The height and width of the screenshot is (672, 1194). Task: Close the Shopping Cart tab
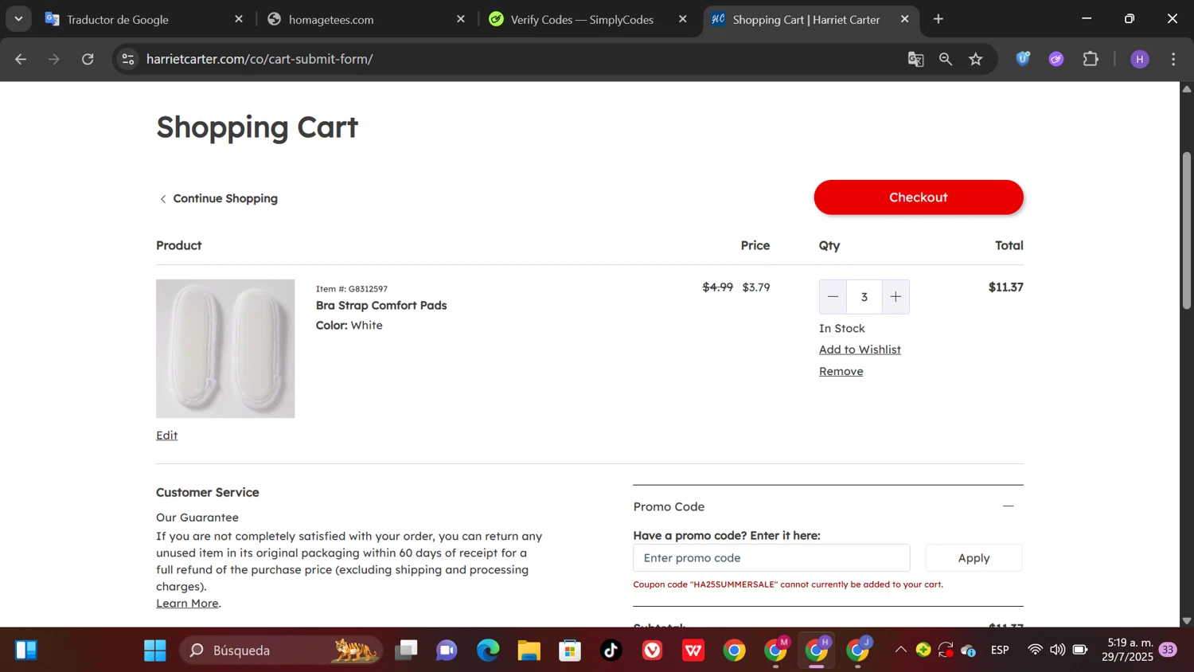pyautogui.click(x=905, y=19)
